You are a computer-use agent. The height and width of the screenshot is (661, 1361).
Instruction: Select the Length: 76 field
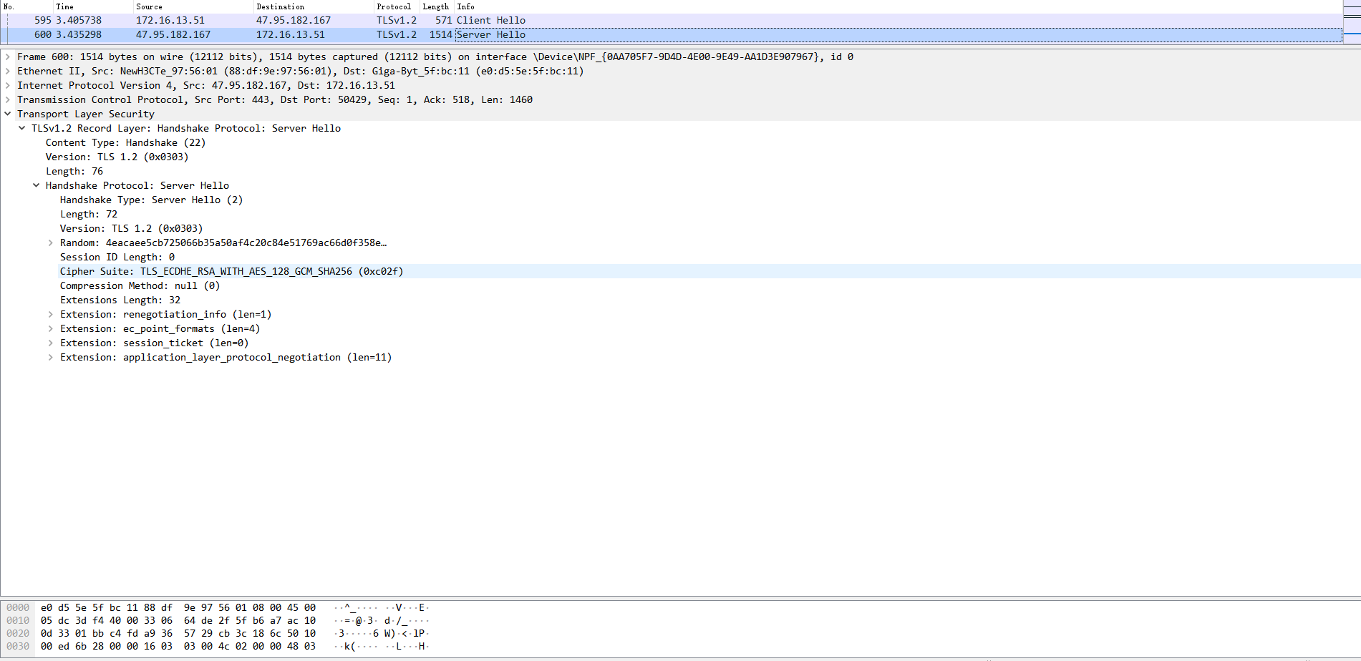(x=74, y=171)
